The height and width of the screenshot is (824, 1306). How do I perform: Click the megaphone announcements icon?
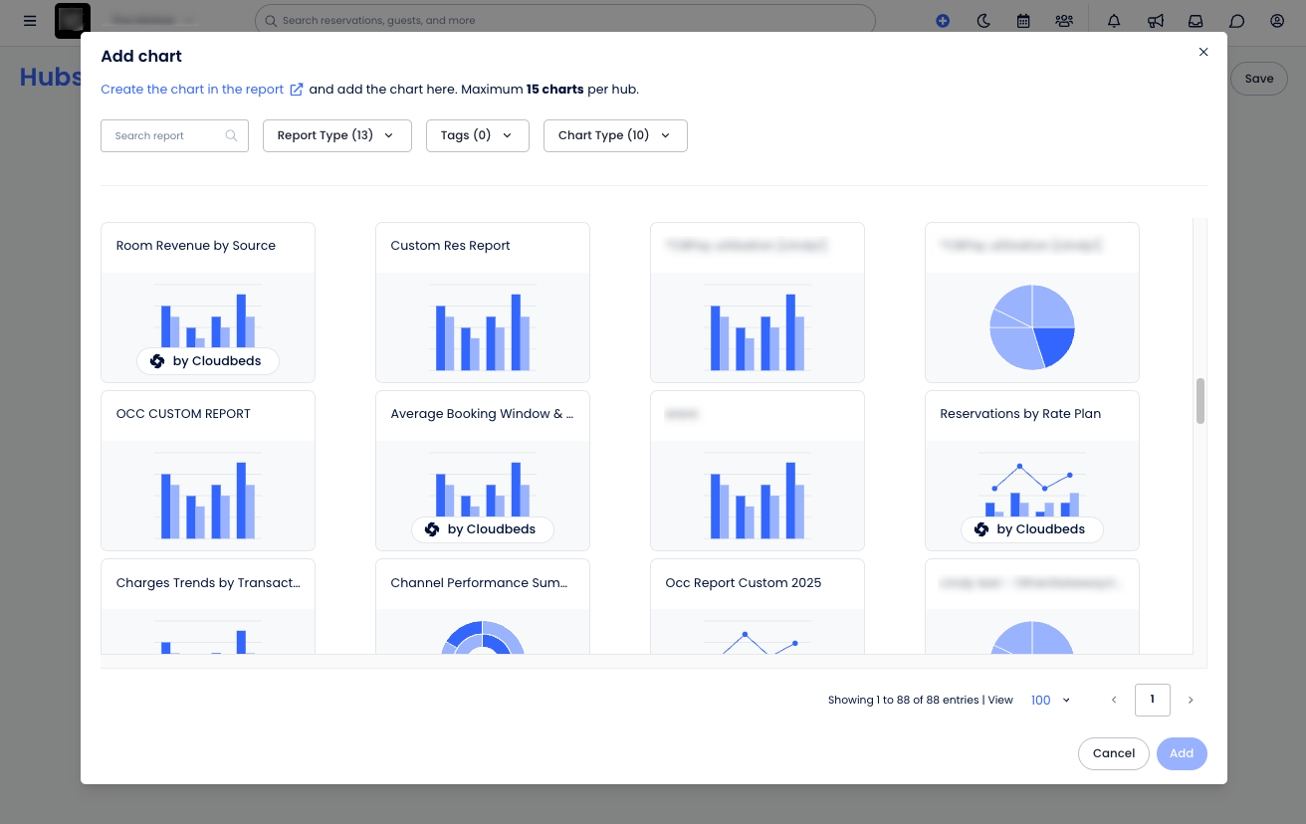point(1156,20)
